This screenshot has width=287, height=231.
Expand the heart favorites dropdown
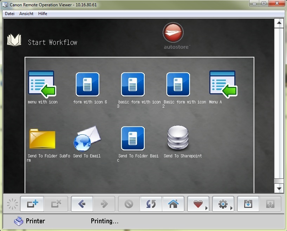[198, 204]
